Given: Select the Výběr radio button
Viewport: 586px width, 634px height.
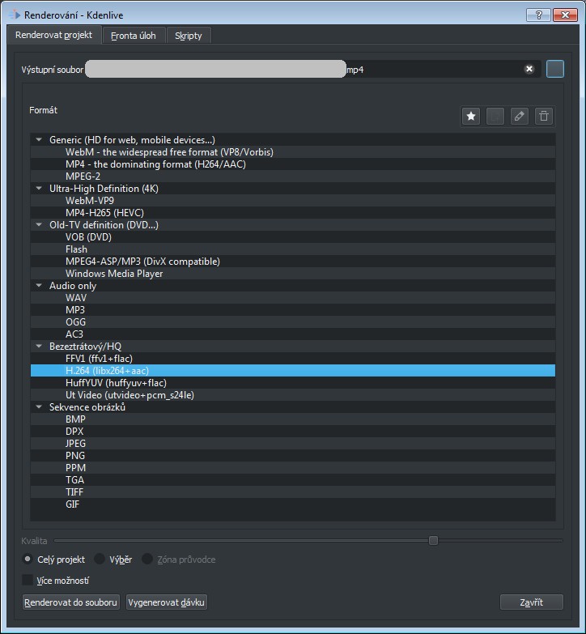Looking at the screenshot, I should click(100, 560).
